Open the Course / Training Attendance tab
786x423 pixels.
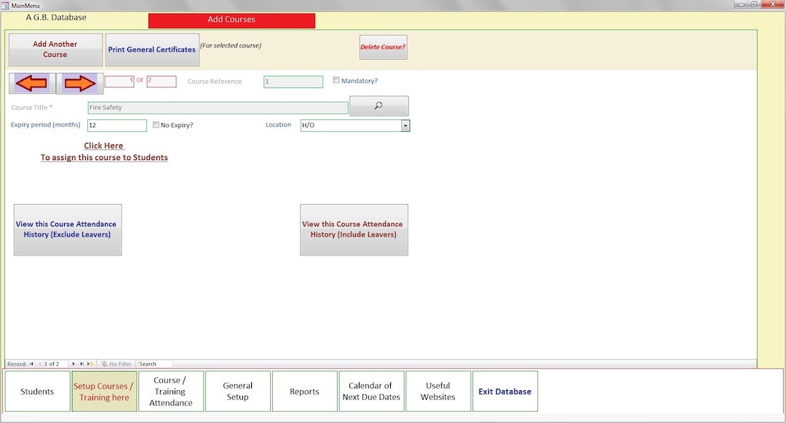coord(170,391)
